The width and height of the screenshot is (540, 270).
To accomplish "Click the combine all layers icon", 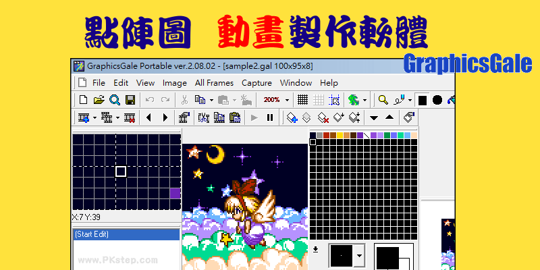I will tap(354, 117).
